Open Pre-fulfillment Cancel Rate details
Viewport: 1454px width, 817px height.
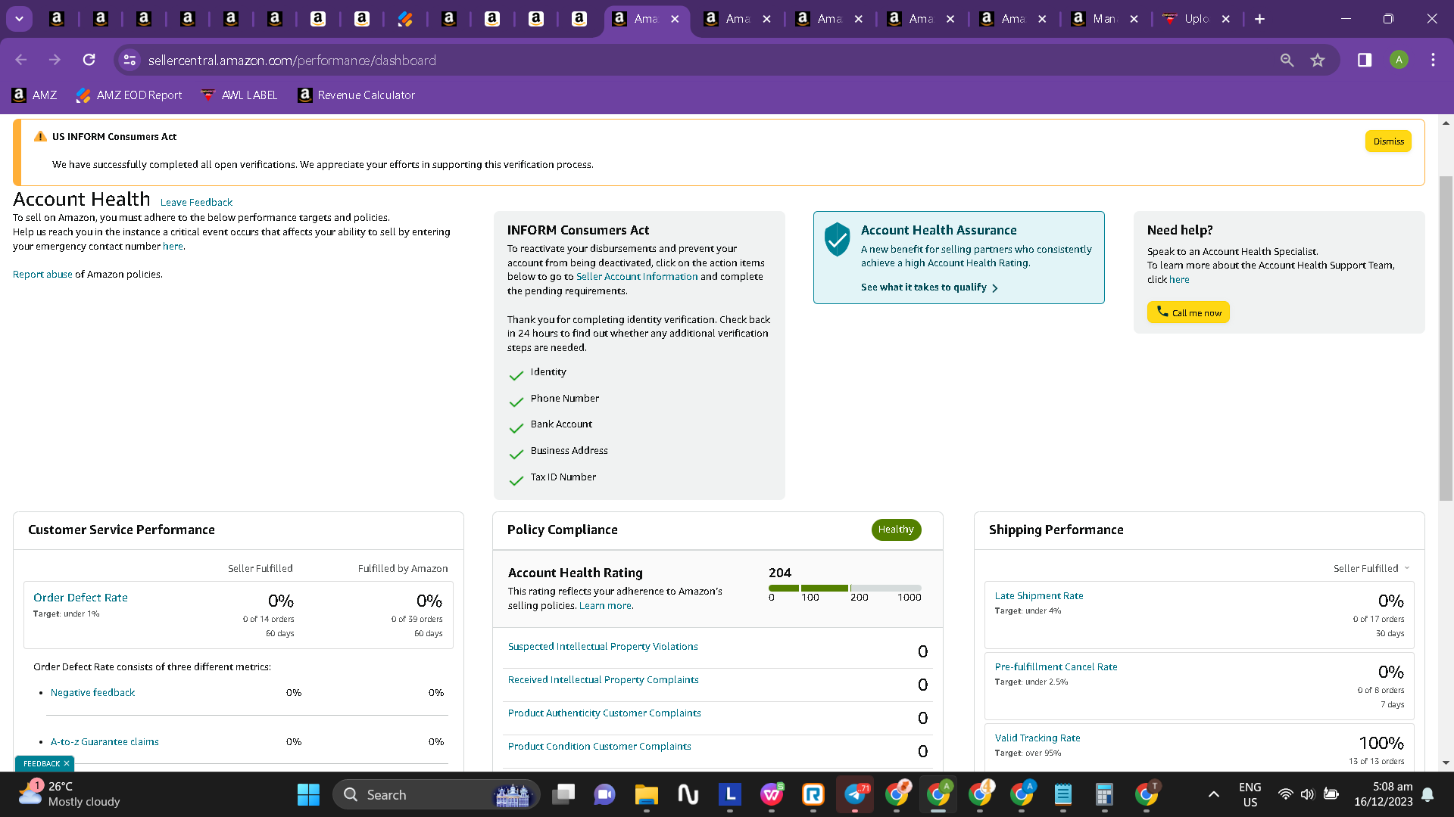[x=1056, y=667]
